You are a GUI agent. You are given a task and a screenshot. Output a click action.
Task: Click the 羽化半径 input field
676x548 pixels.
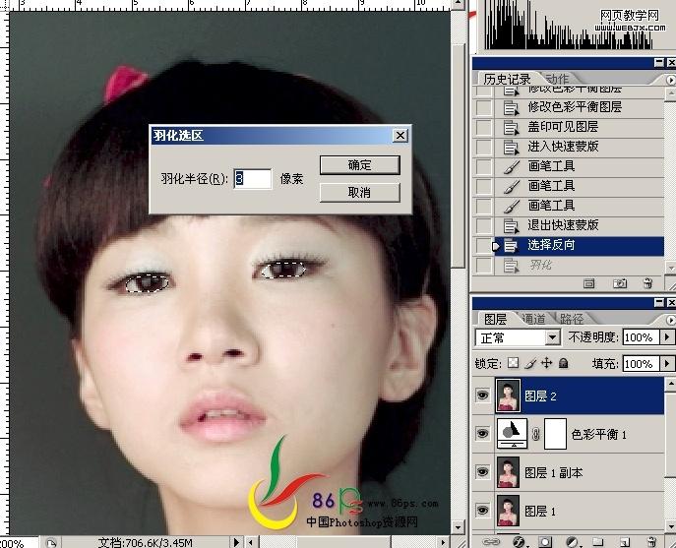coord(253,178)
